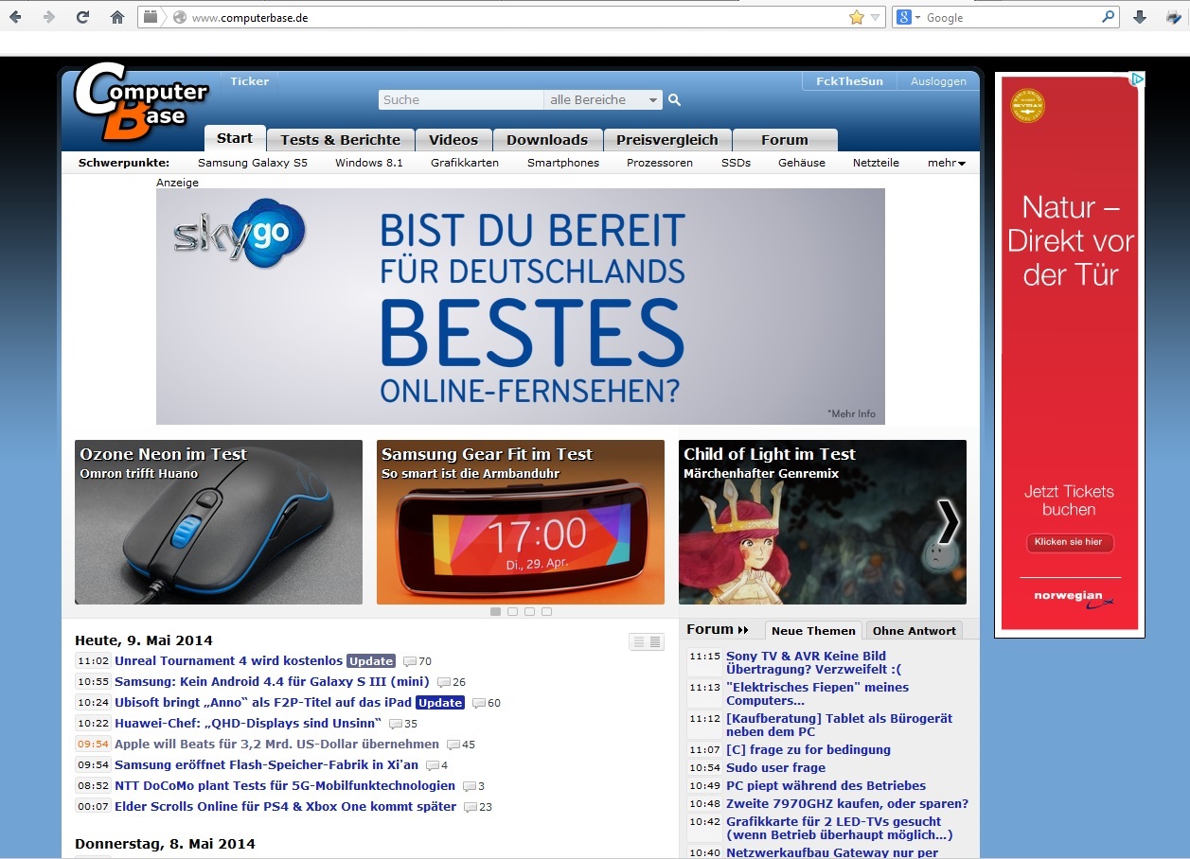Switch to Neue Themen forum tab
Image resolution: width=1190 pixels, height=859 pixels.
click(813, 631)
